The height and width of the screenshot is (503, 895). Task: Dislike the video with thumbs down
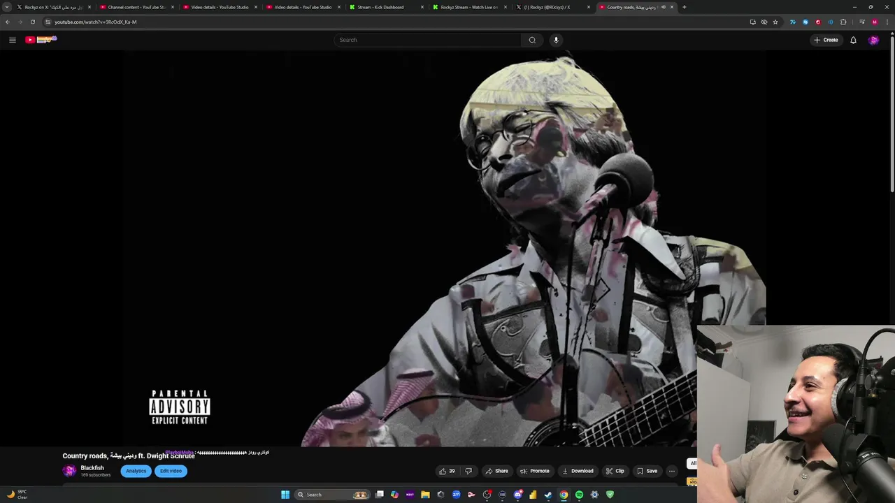click(468, 471)
